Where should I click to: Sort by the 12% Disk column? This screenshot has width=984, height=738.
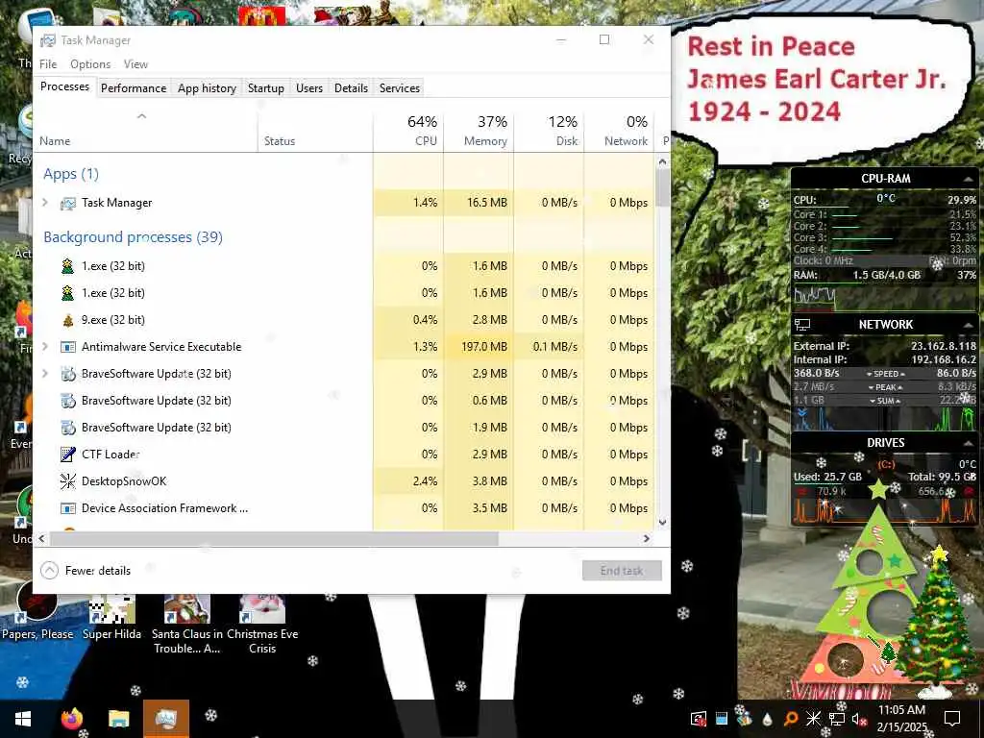pos(549,131)
